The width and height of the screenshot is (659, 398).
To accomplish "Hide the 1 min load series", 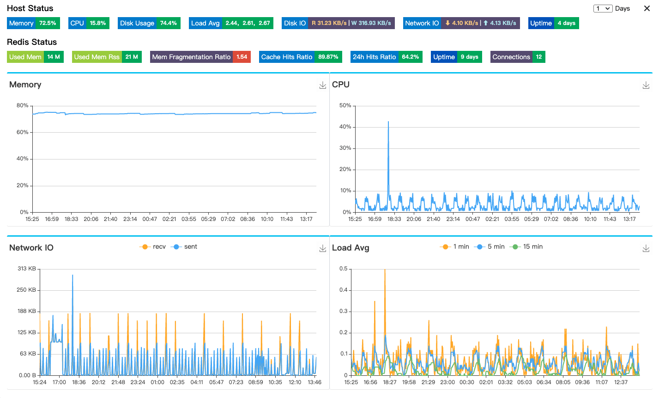I will pos(454,247).
